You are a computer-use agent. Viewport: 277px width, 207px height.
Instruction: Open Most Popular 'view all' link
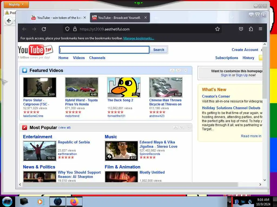64,127
